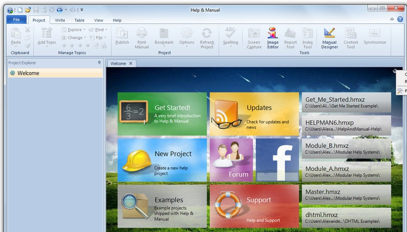Screen dimensions: 407x232
Task: Run the Spelling check
Action: point(230,37)
